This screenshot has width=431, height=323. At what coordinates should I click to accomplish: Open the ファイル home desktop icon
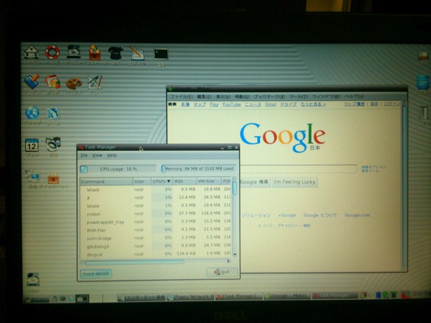click(31, 53)
